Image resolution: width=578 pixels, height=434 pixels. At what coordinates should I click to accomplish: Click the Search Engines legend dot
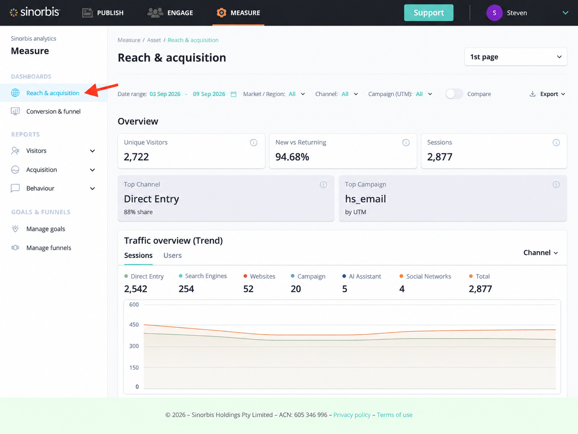coord(181,276)
